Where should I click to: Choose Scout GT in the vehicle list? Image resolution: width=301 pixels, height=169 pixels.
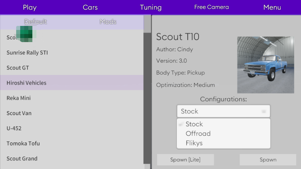point(18,68)
